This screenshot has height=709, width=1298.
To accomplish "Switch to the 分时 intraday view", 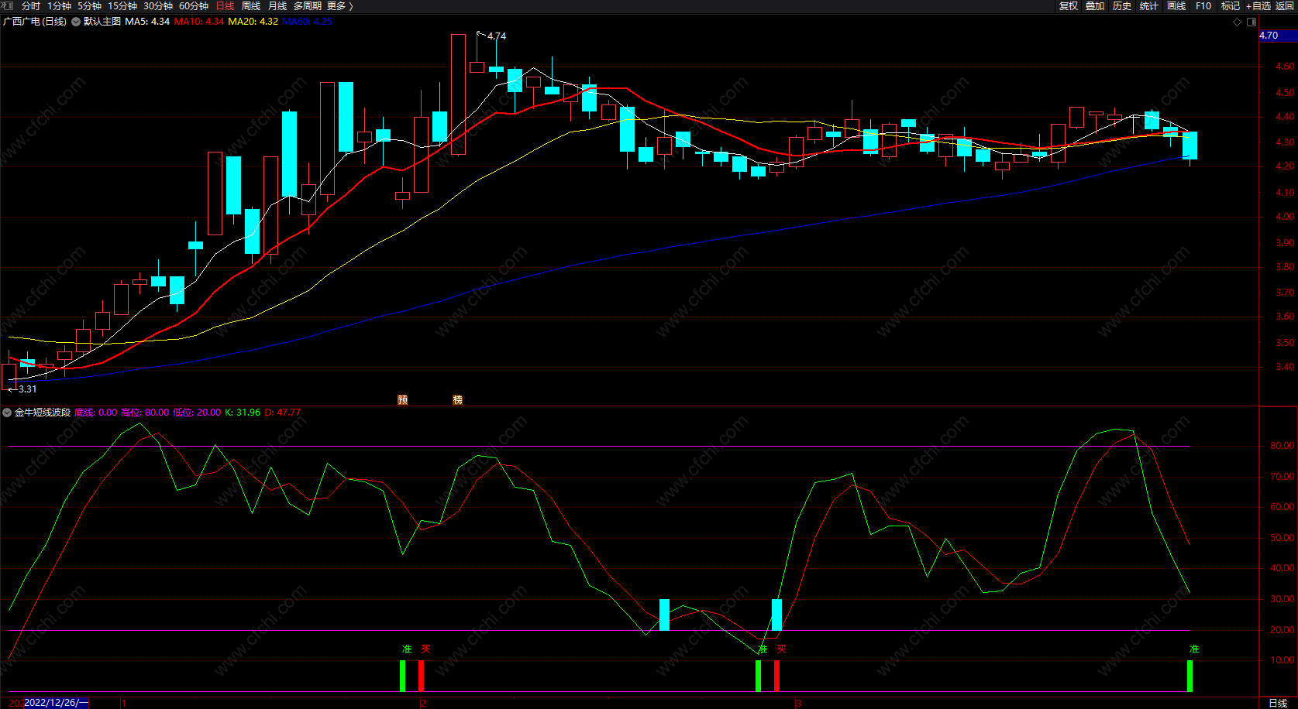I will tap(31, 6).
